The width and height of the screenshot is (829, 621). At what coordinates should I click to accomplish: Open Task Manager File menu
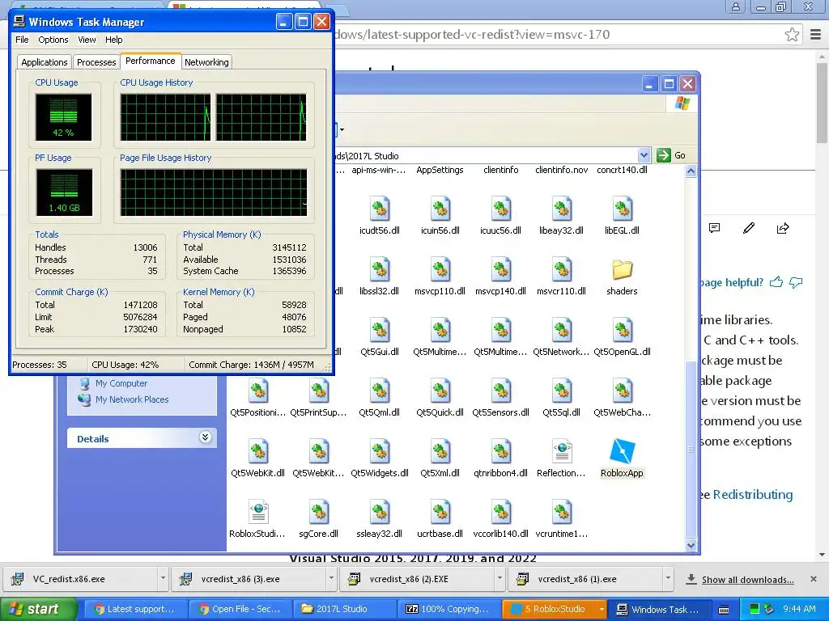tap(22, 40)
